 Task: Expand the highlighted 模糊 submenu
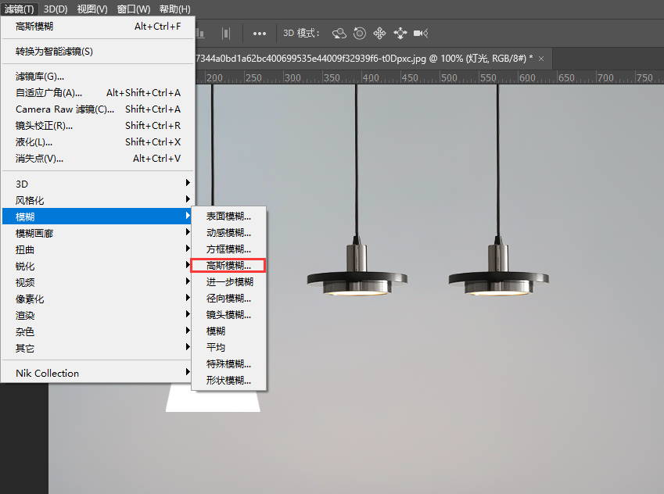pos(98,217)
